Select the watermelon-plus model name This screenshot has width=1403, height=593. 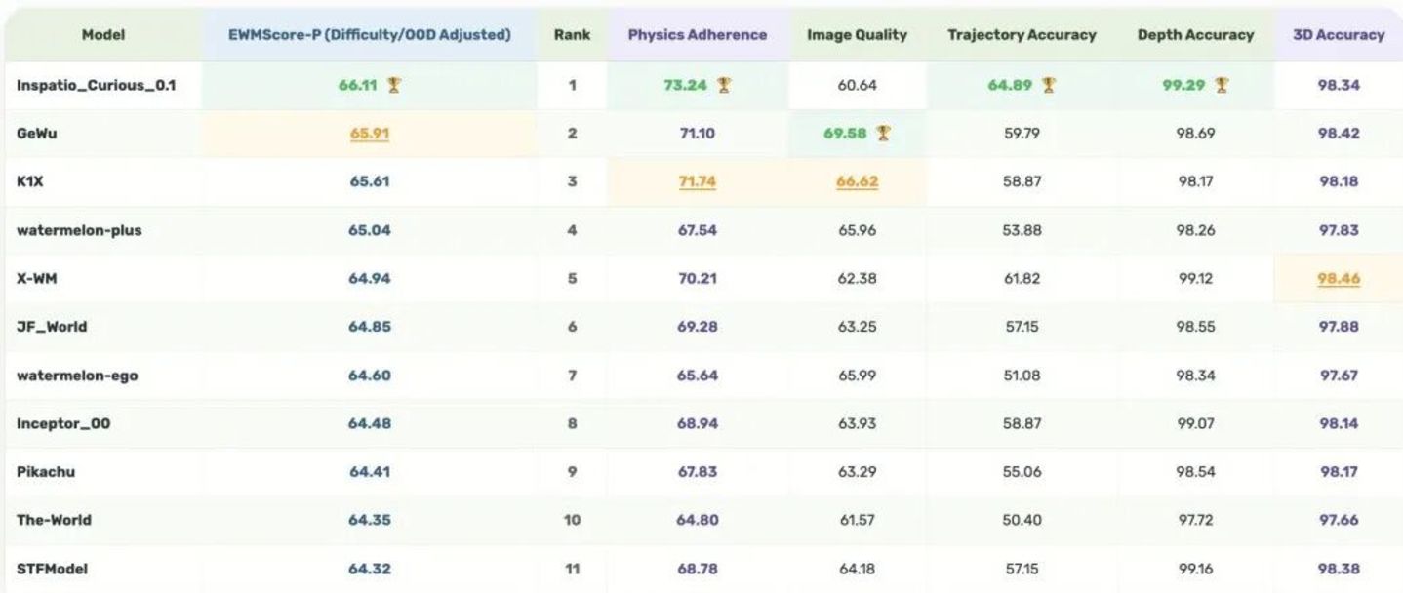tap(79, 231)
